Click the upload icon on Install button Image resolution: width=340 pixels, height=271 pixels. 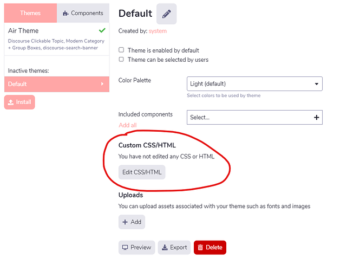11,102
